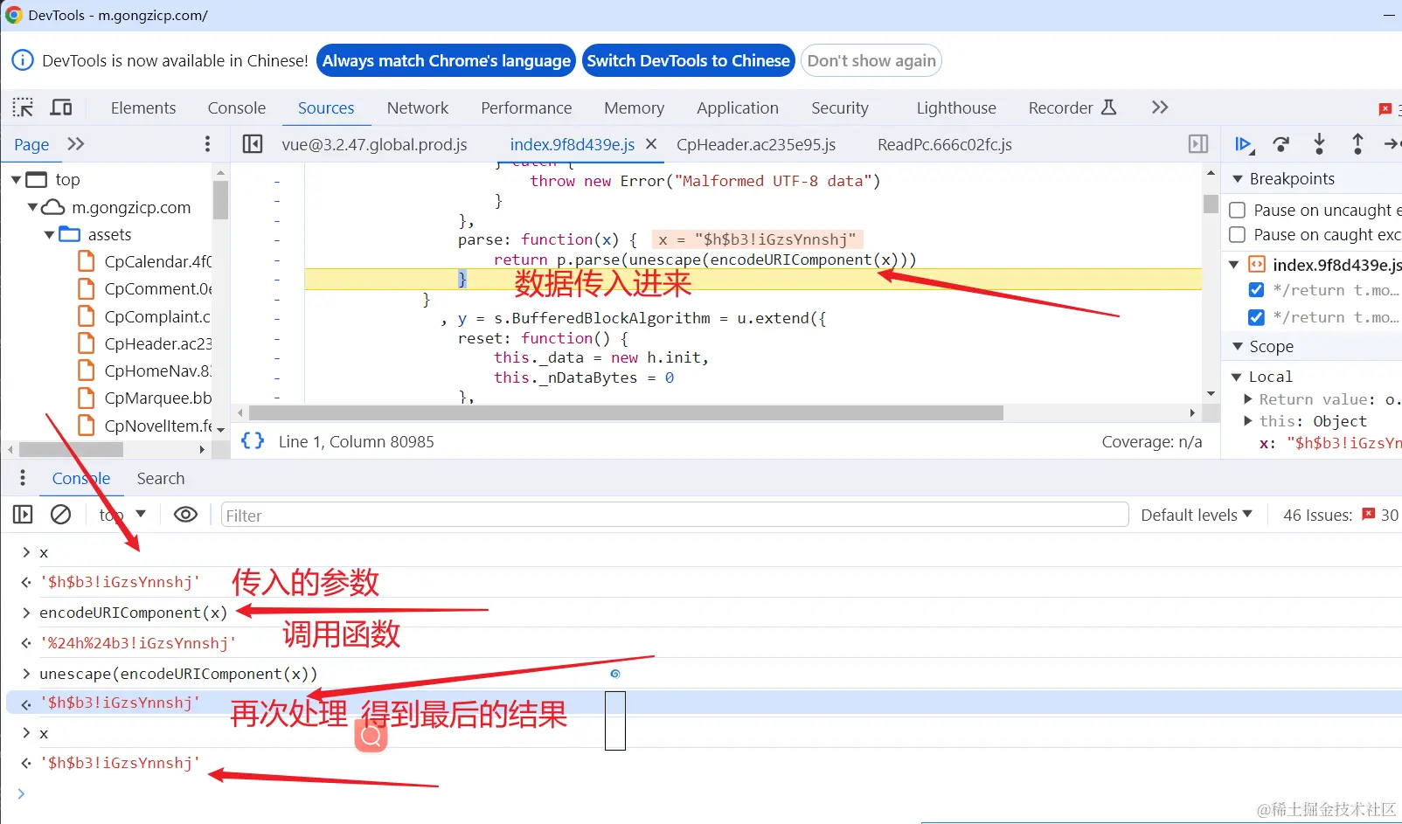Screen dimensions: 1402x824
Task: Step into next function call
Action: (1320, 144)
